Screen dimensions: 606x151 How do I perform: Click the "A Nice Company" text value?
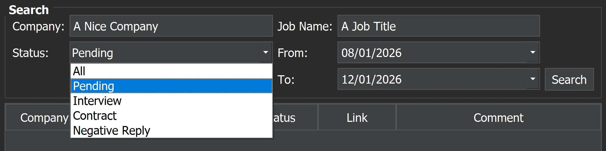115,26
